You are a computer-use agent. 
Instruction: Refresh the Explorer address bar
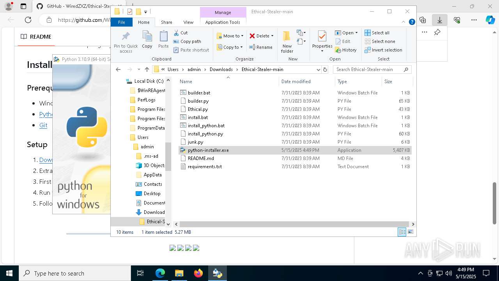(x=325, y=69)
